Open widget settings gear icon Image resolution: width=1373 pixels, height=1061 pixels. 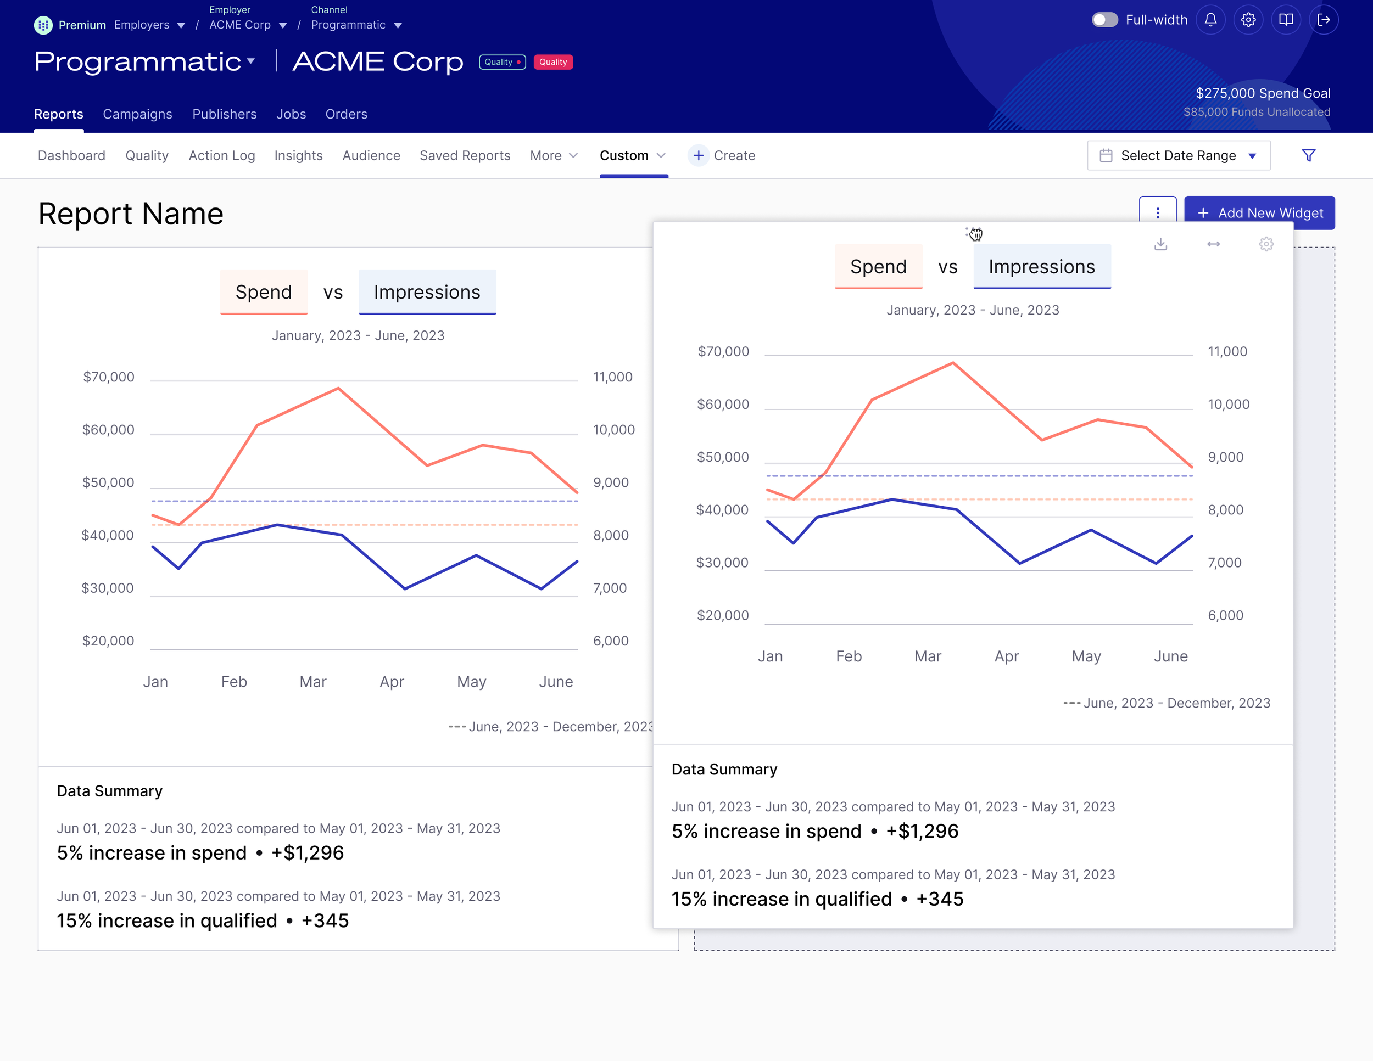coord(1266,244)
